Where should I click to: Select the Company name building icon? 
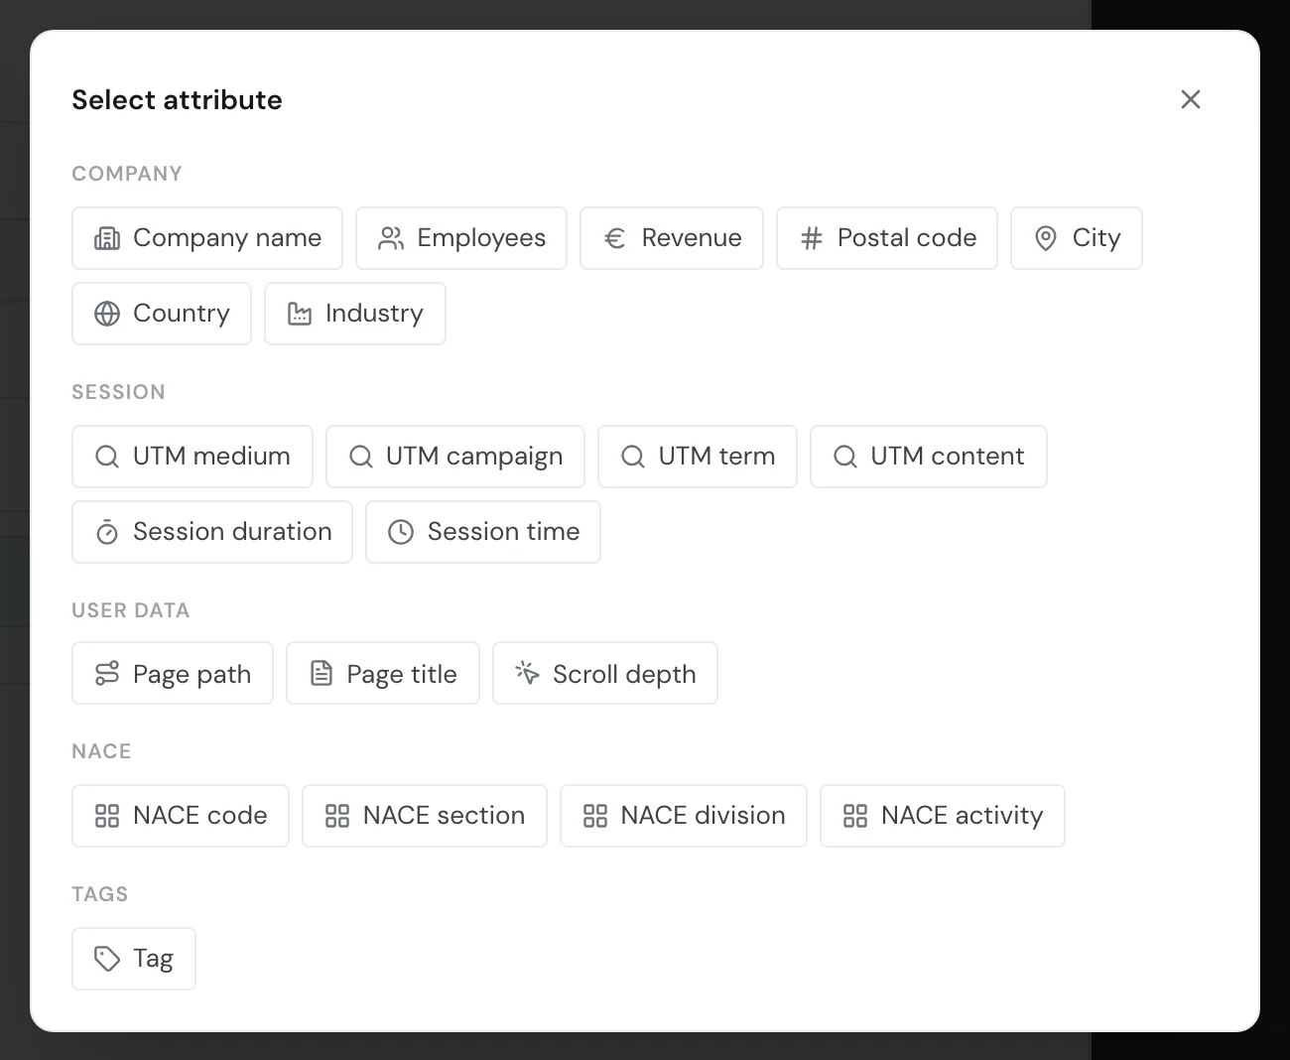pos(107,238)
